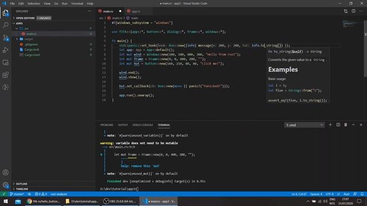Viewport: 367px width, 206px height.
Task: Click the open changes compare icon
Action: pos(346,11)
